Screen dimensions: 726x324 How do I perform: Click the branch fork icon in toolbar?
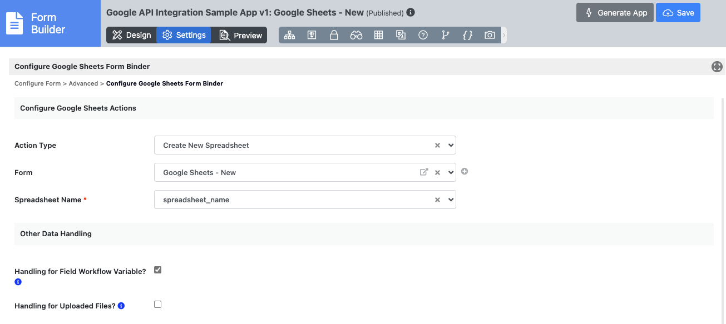pos(445,35)
